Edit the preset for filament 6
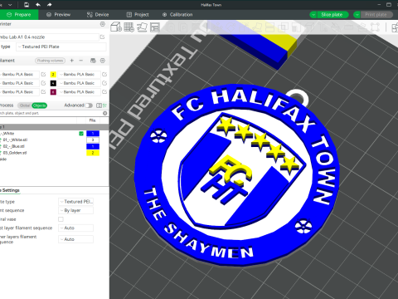The width and height of the screenshot is (398, 299). (104, 92)
